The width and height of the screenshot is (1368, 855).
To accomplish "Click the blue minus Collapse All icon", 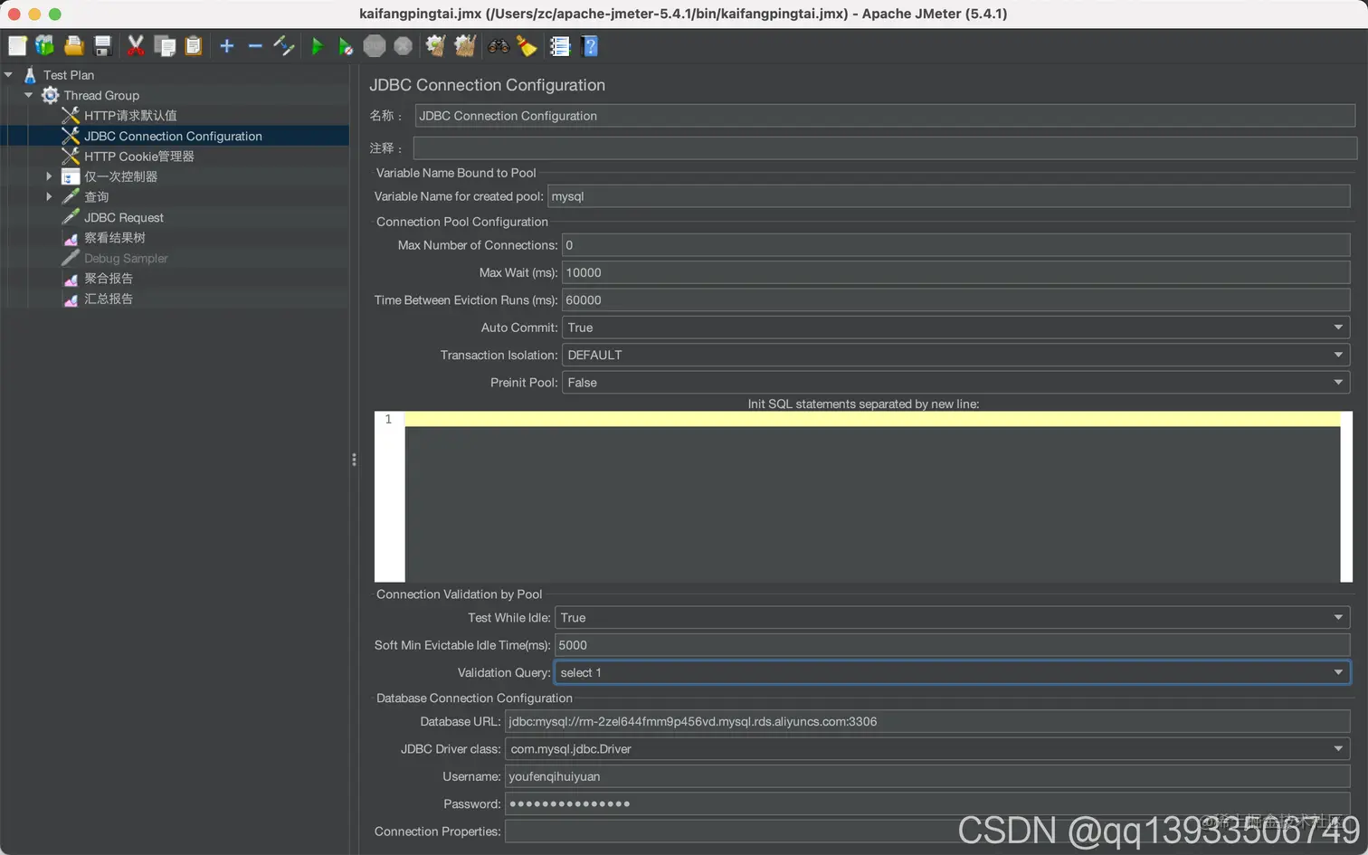I will click(x=255, y=46).
